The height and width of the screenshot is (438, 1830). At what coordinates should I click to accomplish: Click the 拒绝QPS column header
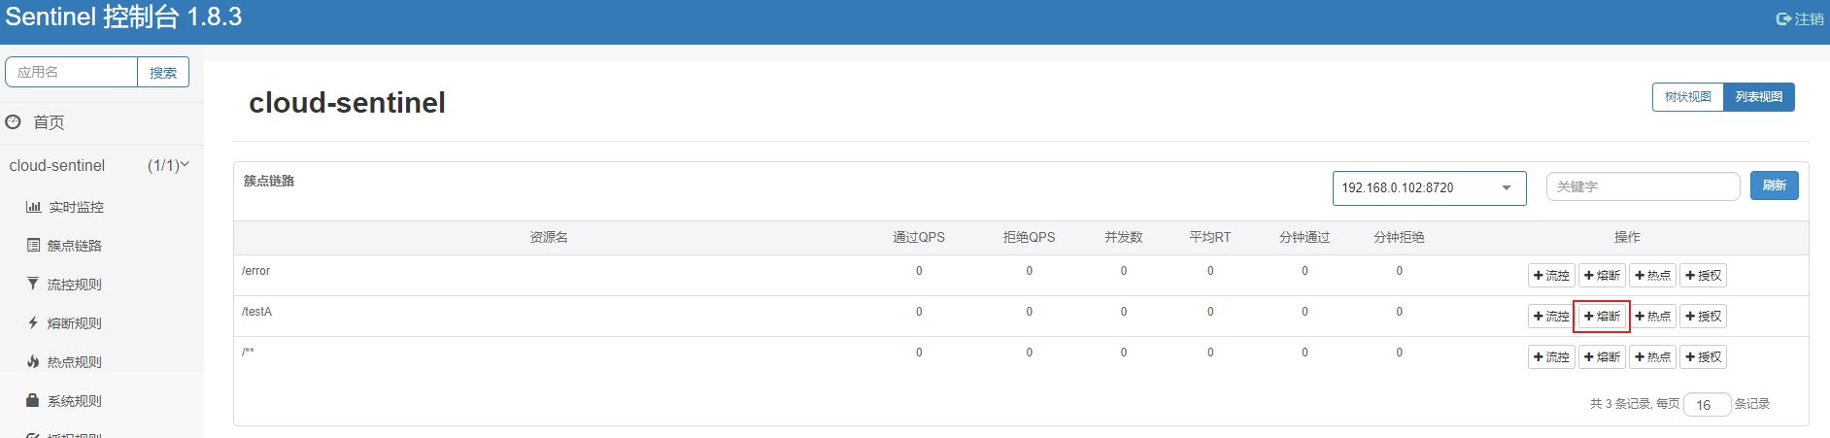(1030, 238)
